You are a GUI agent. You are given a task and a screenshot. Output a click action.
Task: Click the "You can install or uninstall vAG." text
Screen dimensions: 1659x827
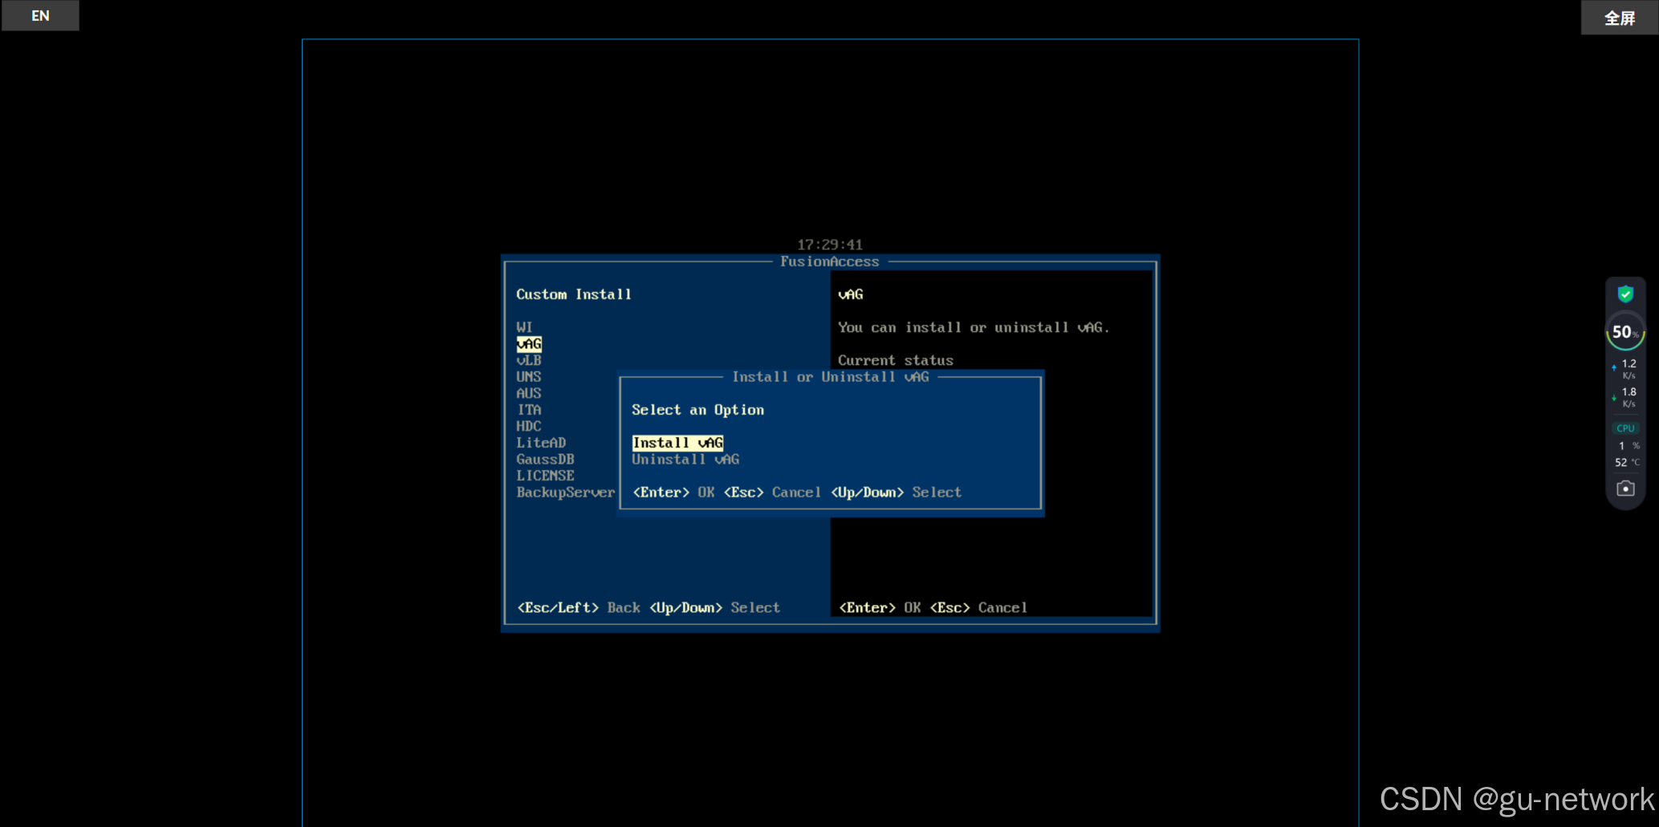[974, 327]
